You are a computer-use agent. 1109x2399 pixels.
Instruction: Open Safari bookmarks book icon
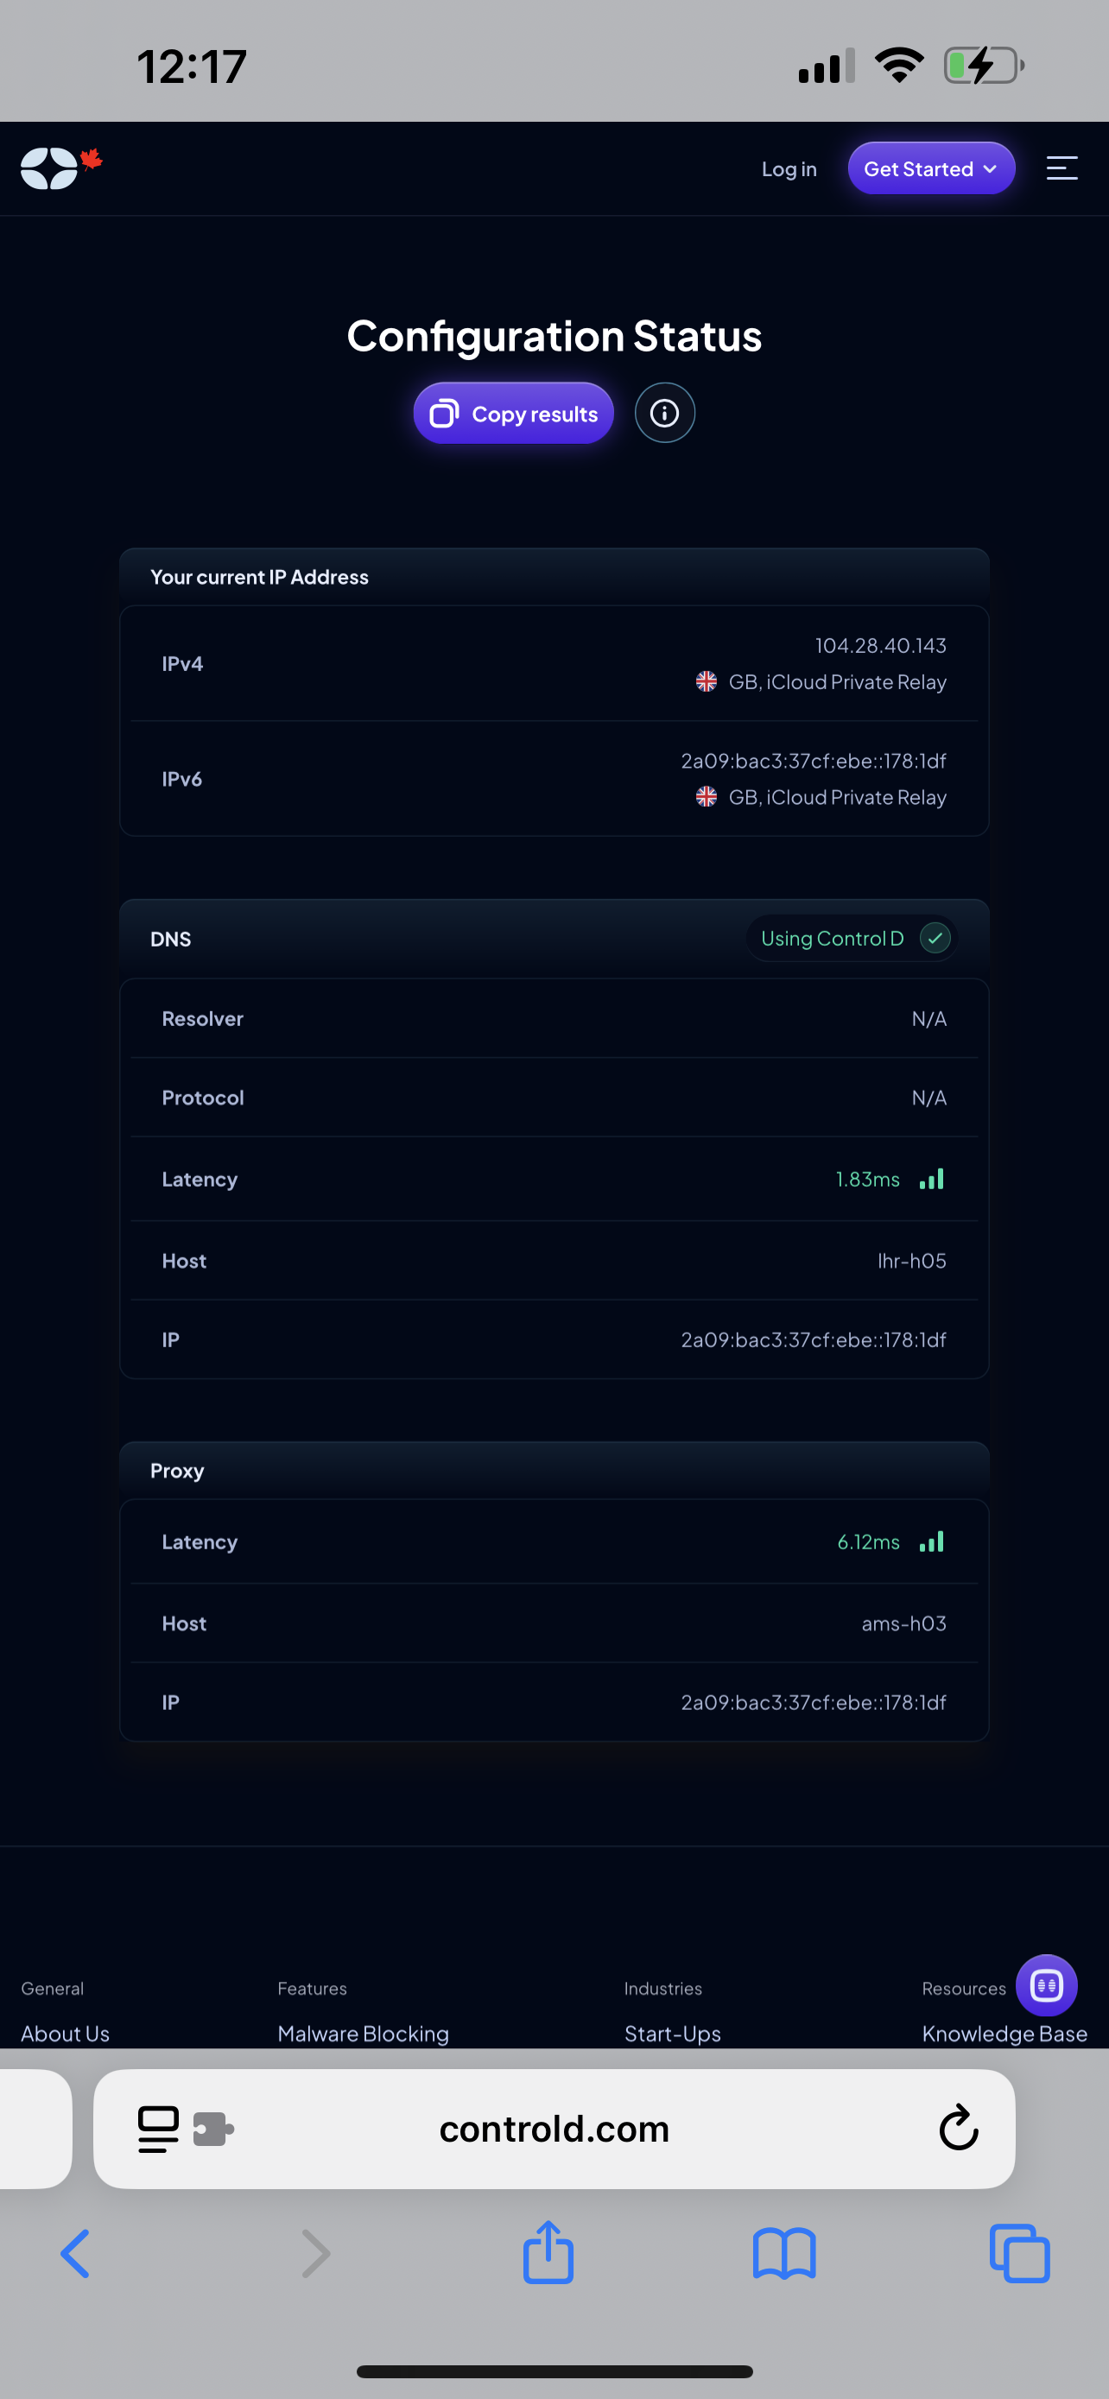pos(784,2254)
